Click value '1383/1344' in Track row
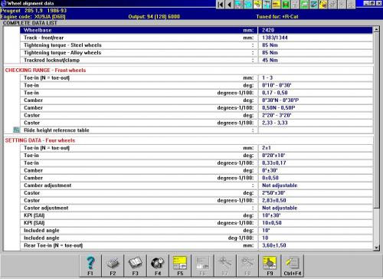Viewport: 383px width, 279px height. point(275,38)
